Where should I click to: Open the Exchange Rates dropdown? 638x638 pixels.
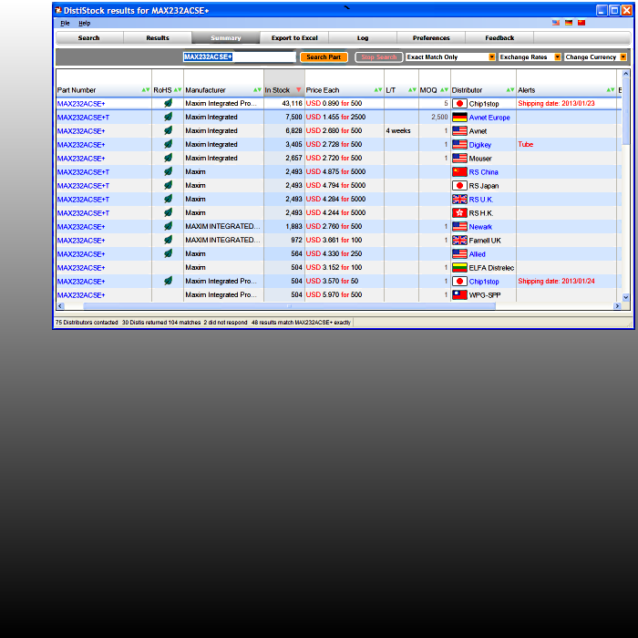[530, 57]
